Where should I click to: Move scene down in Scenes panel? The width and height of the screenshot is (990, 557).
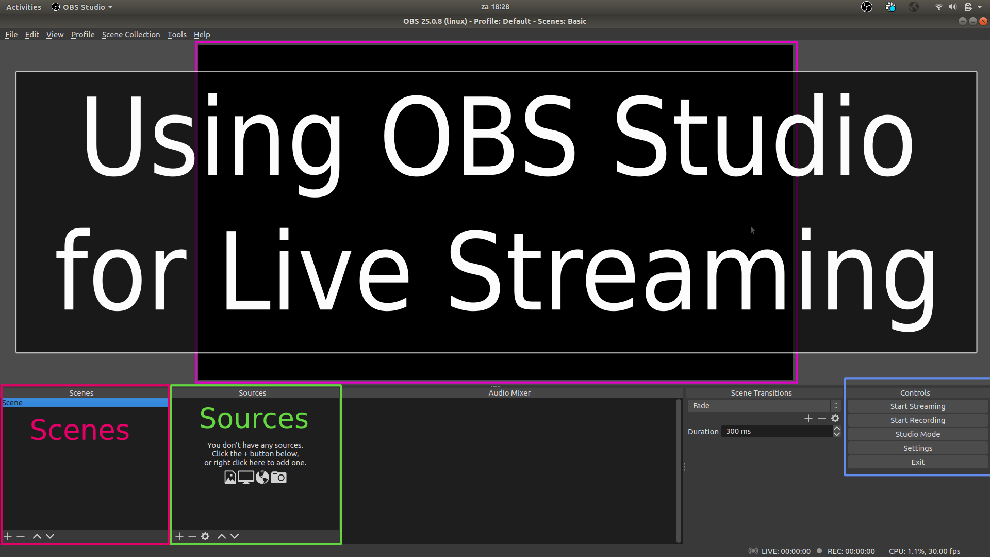50,536
